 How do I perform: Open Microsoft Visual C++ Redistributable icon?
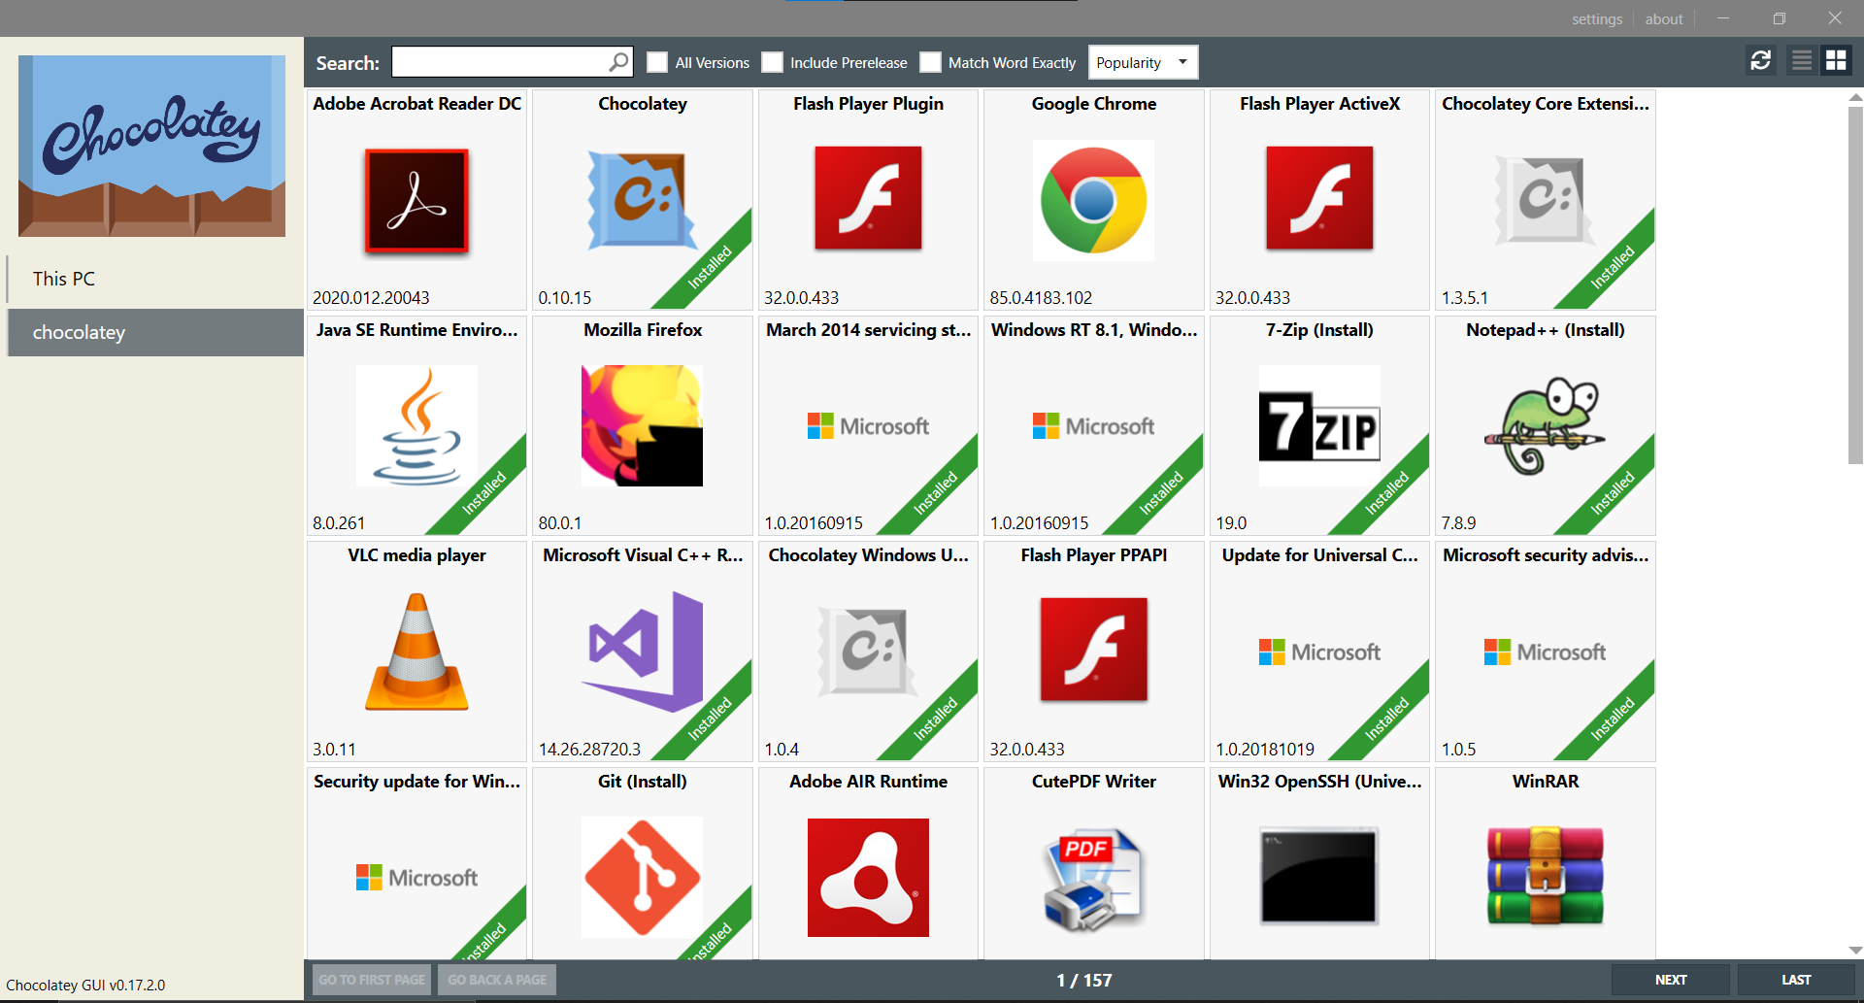pos(642,652)
